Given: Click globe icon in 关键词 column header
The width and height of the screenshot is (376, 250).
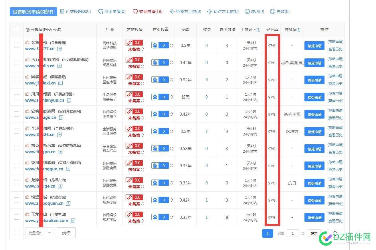Looking at the screenshot, I should point(27,30).
